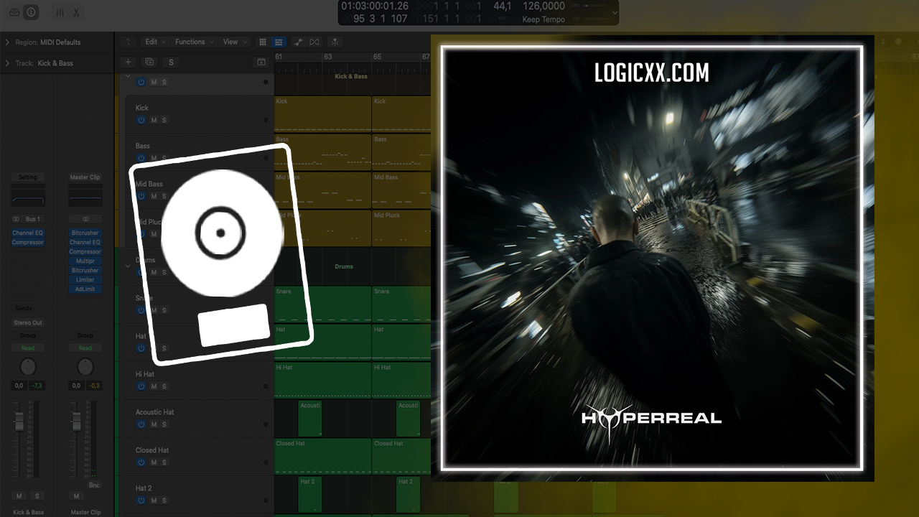Toggle the Inspector info button

coord(31,13)
